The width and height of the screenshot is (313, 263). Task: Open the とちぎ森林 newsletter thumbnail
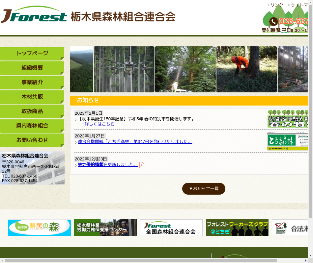(288, 141)
